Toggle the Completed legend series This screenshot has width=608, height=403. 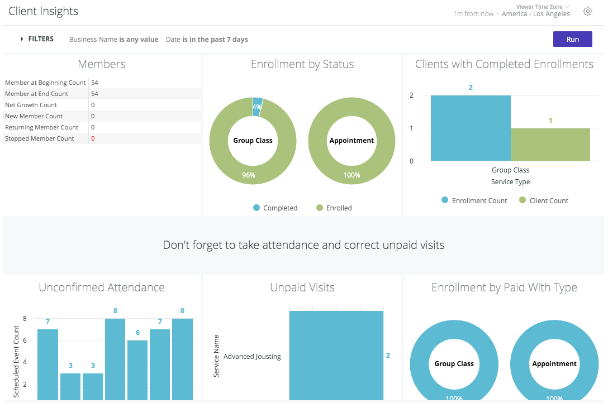click(x=279, y=208)
